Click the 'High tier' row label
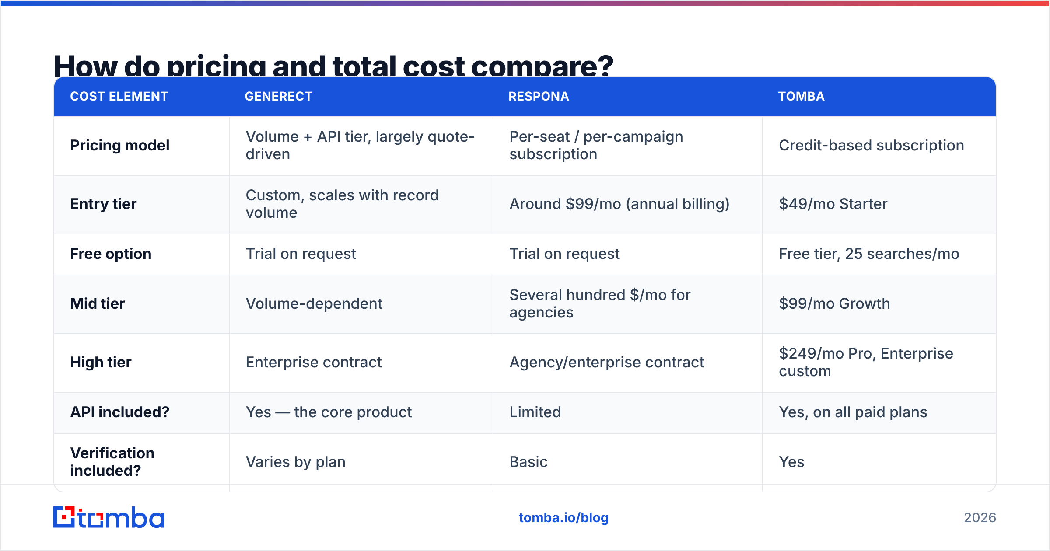Screen dimensions: 1050x551 tap(101, 362)
